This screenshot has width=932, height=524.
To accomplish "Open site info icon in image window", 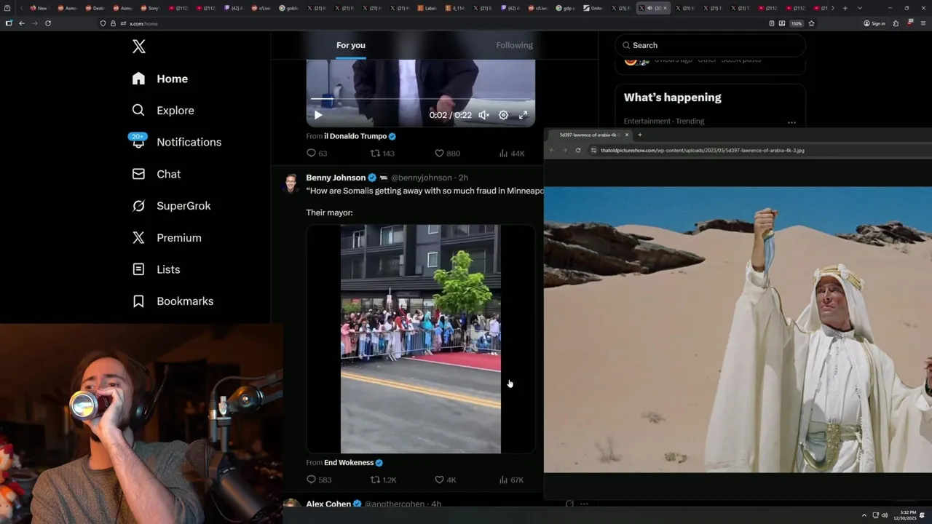I will [594, 151].
